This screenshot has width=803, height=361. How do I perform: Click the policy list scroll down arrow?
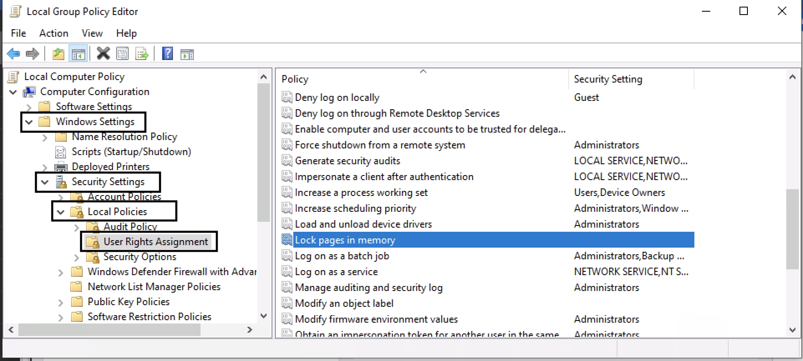point(792,330)
